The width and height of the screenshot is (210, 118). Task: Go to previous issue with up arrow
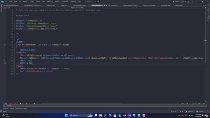(27, 104)
